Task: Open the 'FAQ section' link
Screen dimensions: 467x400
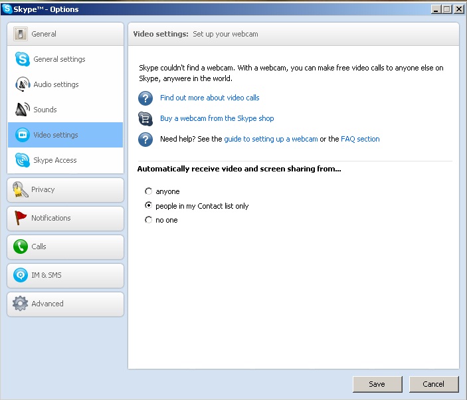Action: 360,139
